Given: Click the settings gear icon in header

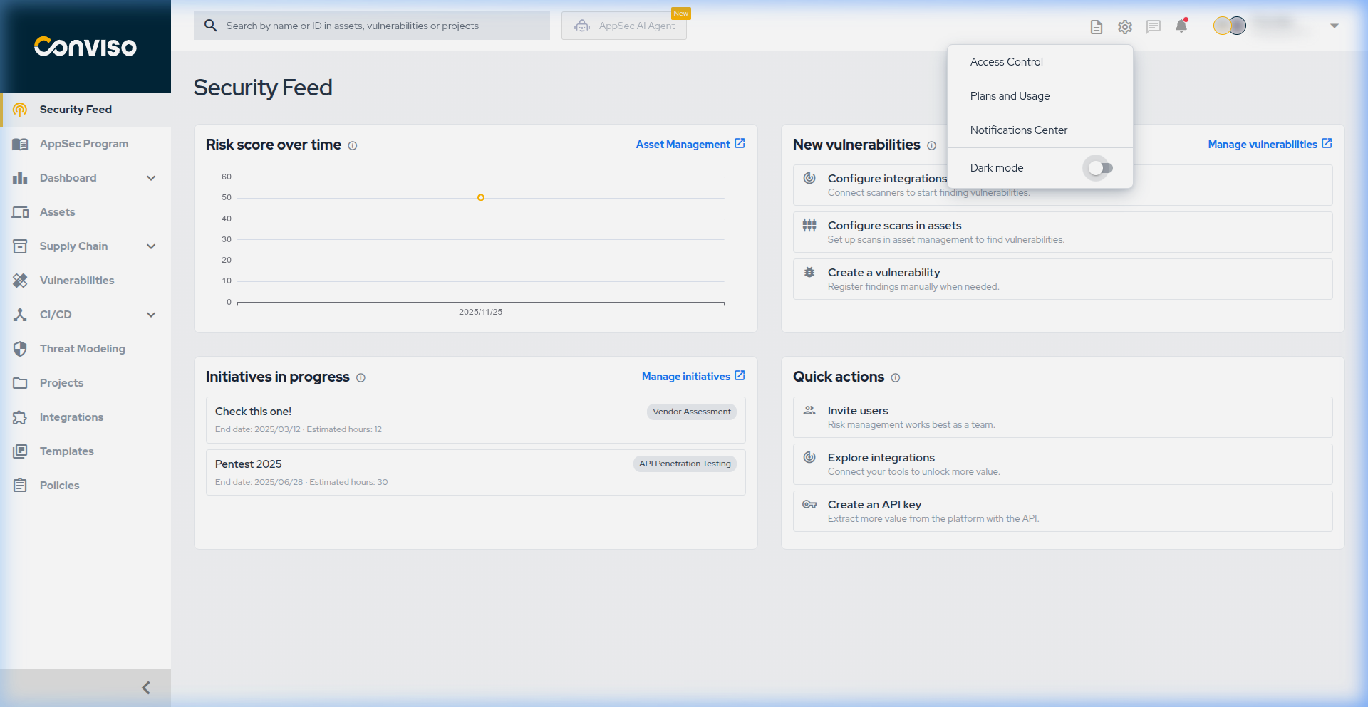Looking at the screenshot, I should click(x=1124, y=27).
